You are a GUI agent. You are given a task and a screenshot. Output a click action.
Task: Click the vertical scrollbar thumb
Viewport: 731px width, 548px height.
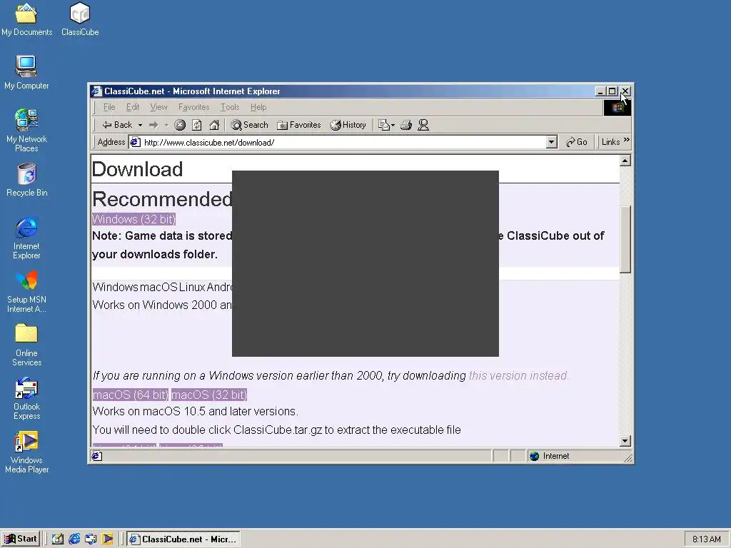pos(625,238)
